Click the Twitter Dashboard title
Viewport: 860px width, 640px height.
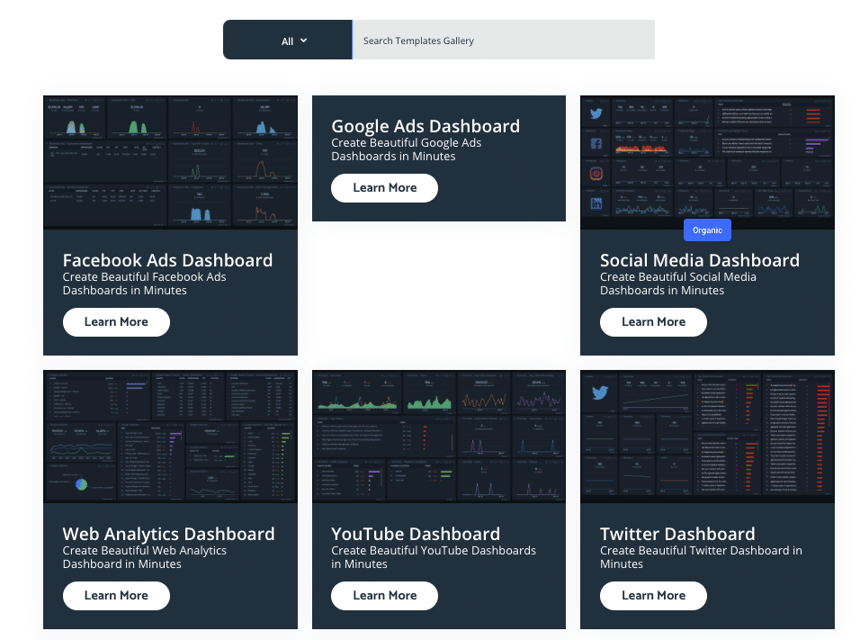678,534
